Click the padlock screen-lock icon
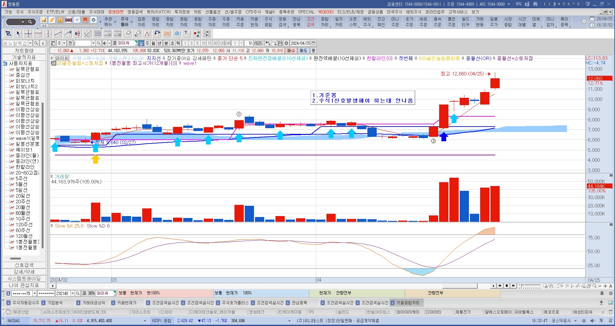Image resolution: width=615 pixels, height=326 pixels. [60, 20]
